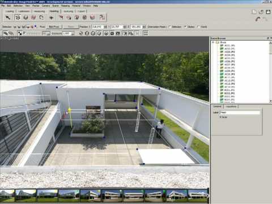Select the Object orientation mode radio
The image size is (272, 204).
[185, 27]
